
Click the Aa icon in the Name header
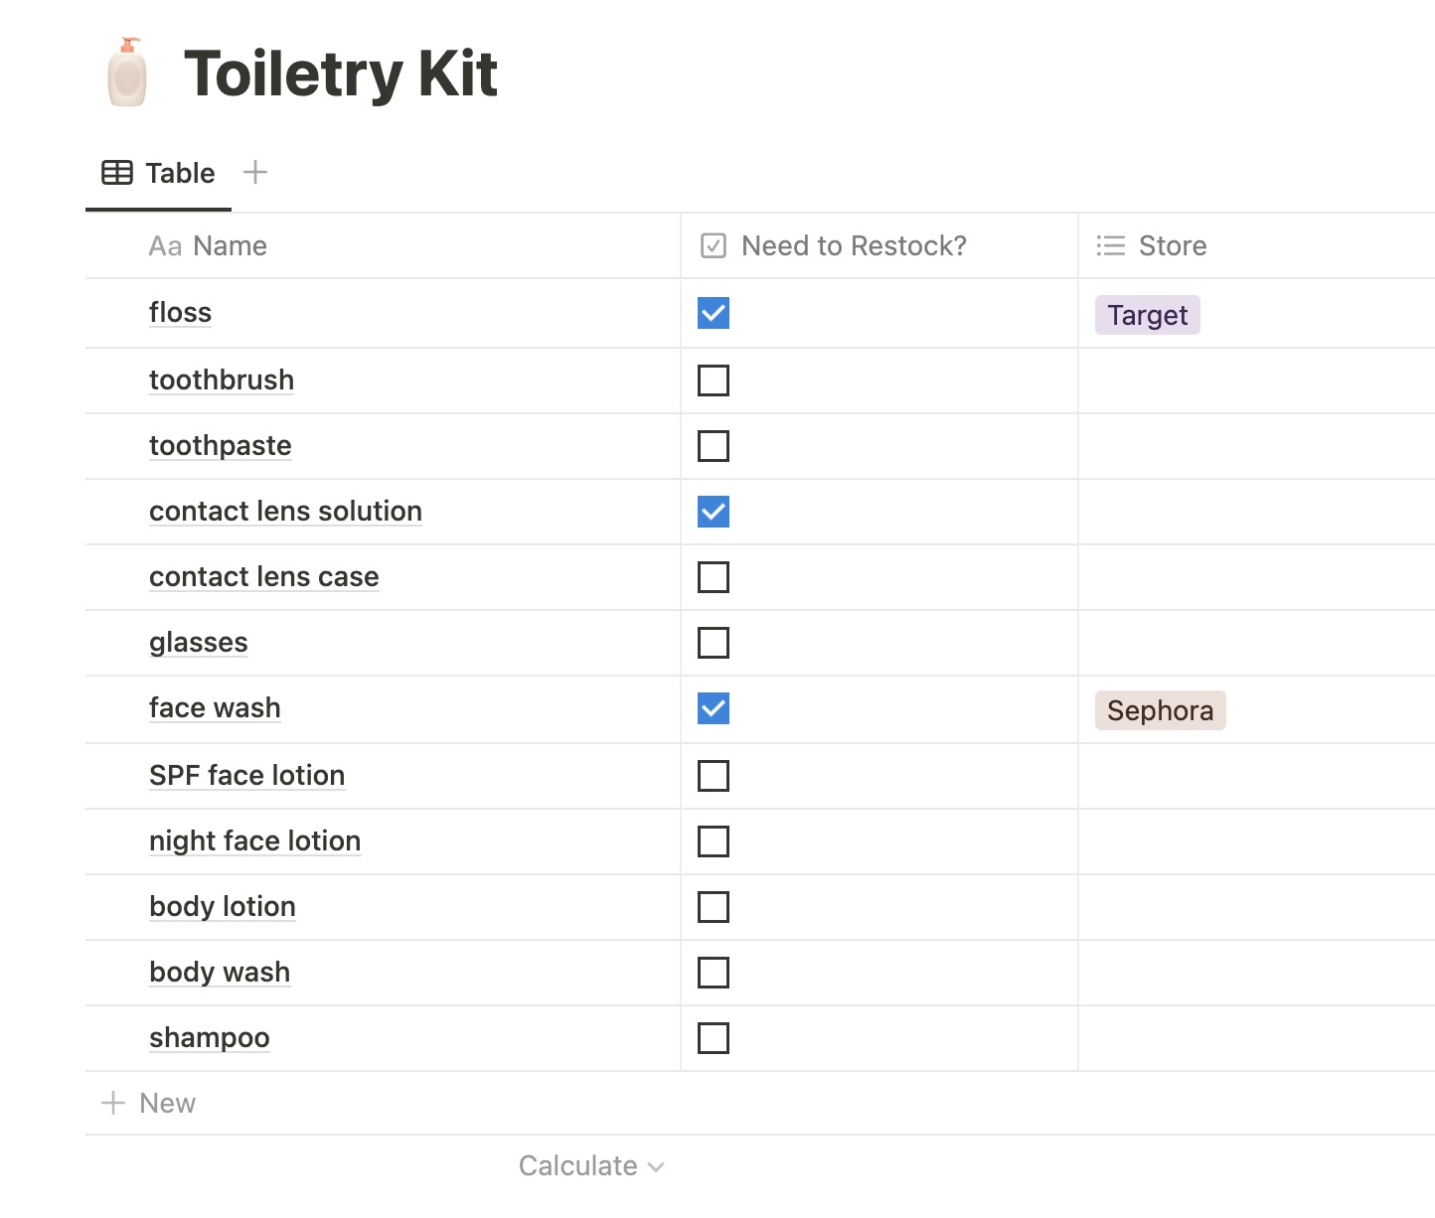click(164, 245)
